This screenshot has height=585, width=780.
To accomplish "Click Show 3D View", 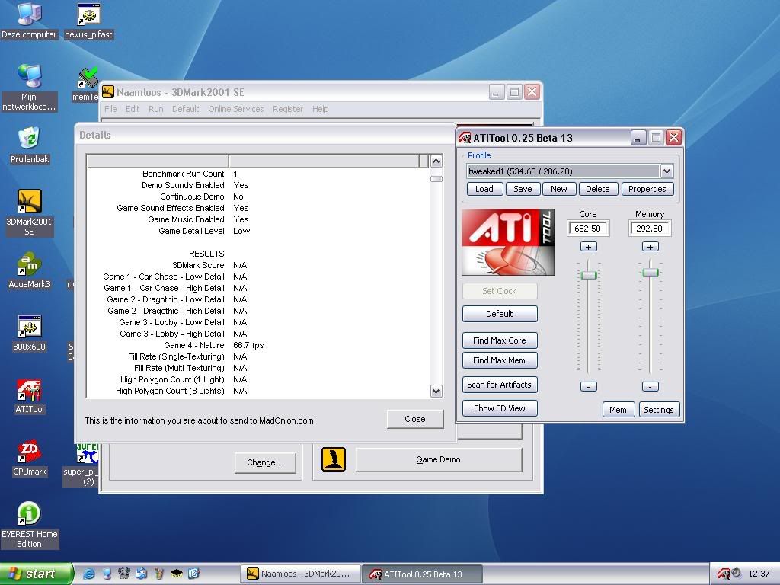I will tap(500, 408).
